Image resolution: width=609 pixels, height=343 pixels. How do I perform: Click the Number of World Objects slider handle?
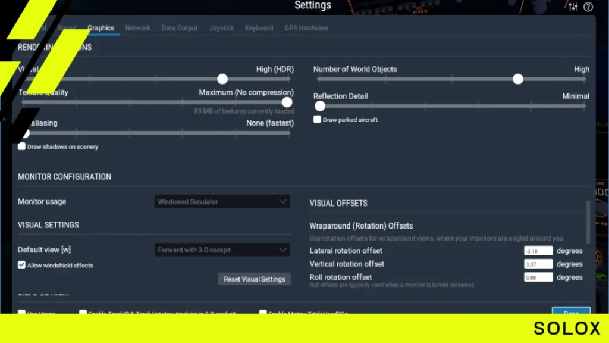tap(518, 79)
